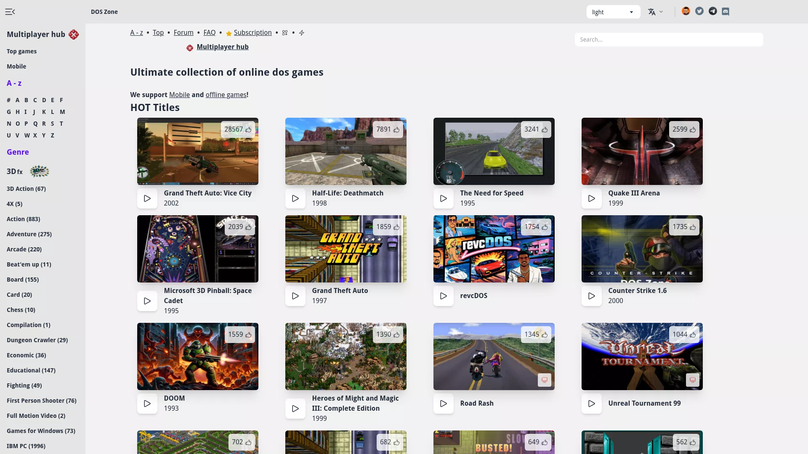Play the revcDOS game
This screenshot has height=454, width=808.
(444, 296)
